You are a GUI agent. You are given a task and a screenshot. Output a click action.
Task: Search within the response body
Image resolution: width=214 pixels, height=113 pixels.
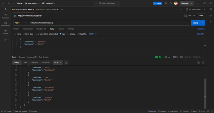click(x=203, y=63)
